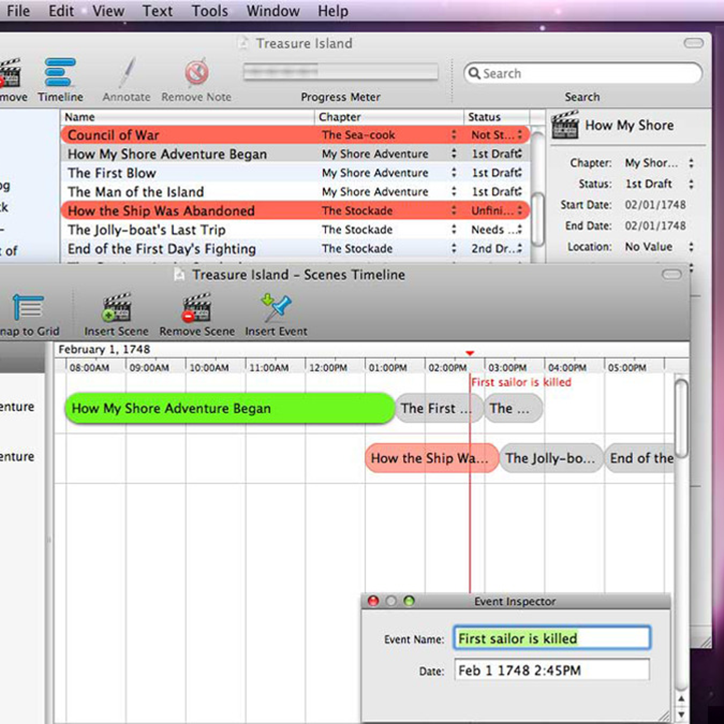Open the File menu
The height and width of the screenshot is (724, 724).
[18, 10]
